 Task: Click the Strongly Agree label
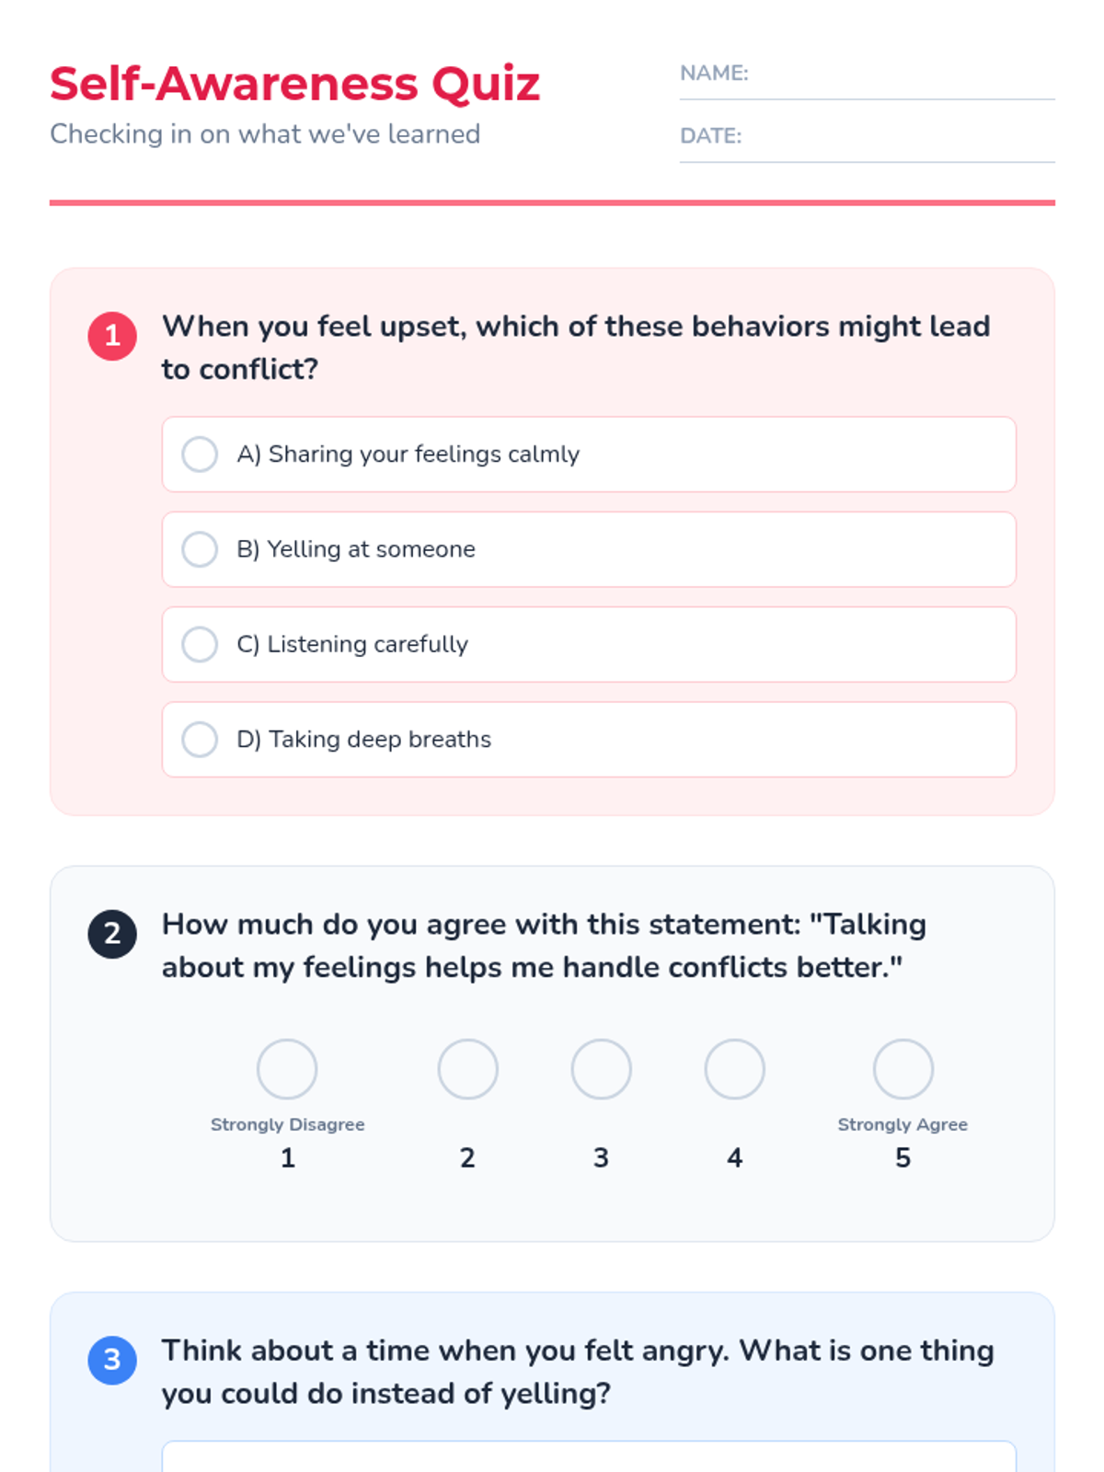[903, 1124]
